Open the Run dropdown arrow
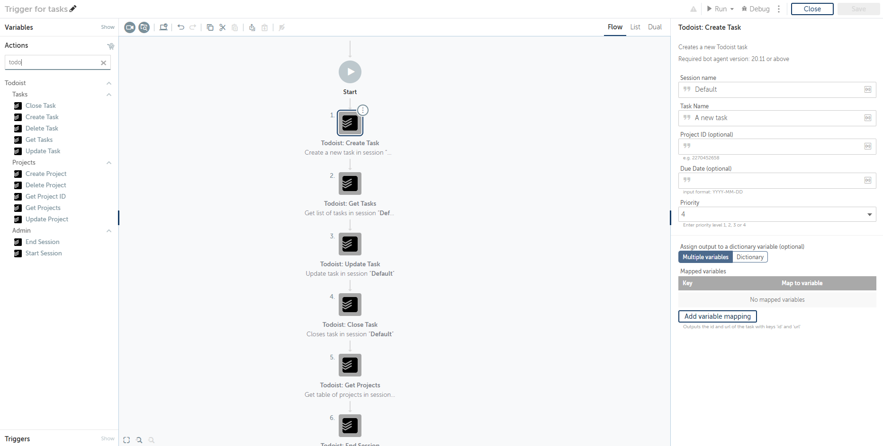Image resolution: width=883 pixels, height=446 pixels. click(732, 9)
